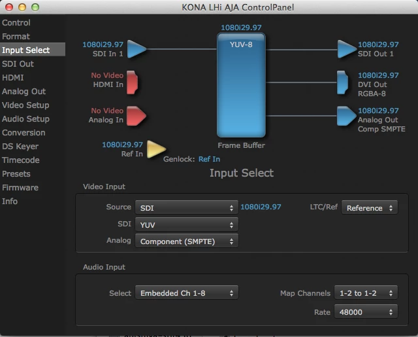Open the audio Select dropdown Embedded Ch 1-8

187,293
